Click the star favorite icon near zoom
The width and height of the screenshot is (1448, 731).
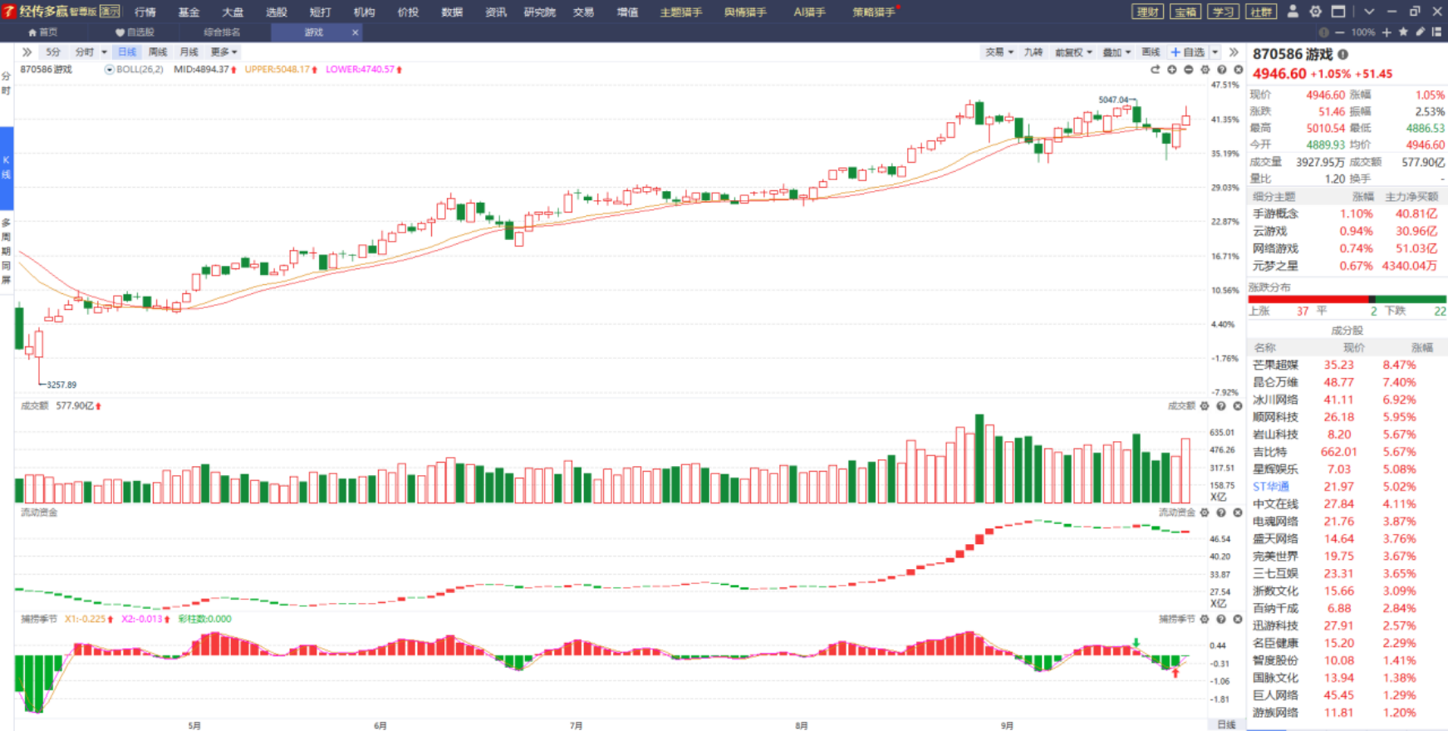(1403, 32)
